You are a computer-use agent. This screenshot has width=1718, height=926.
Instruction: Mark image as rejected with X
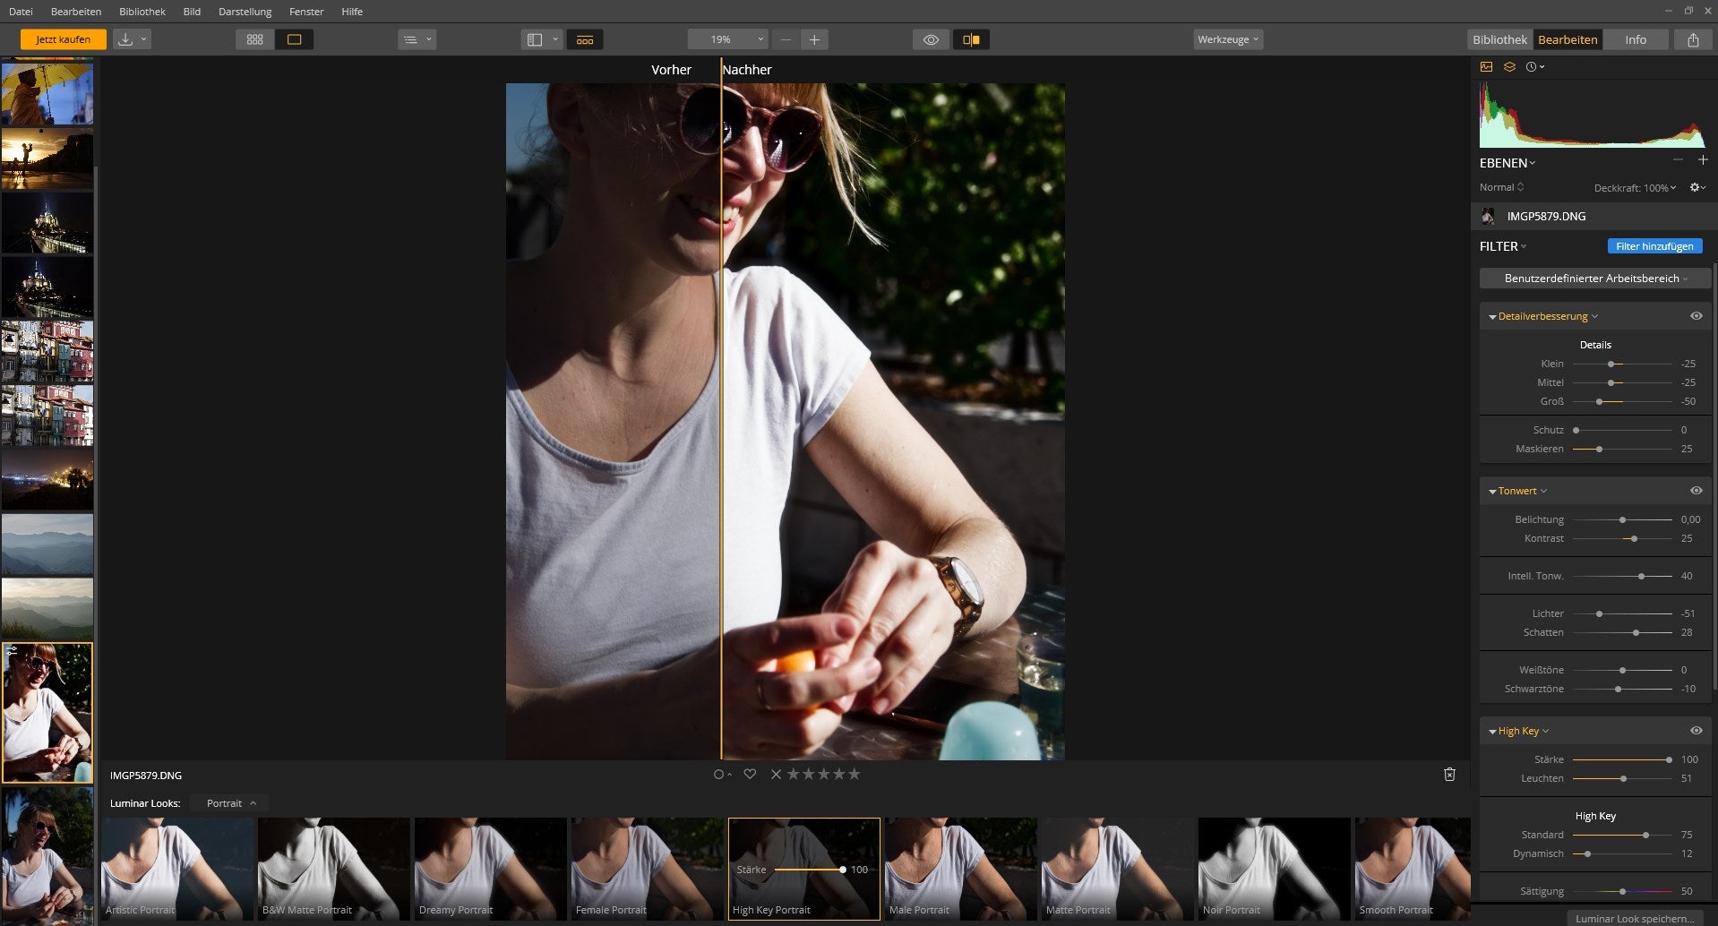(x=776, y=775)
